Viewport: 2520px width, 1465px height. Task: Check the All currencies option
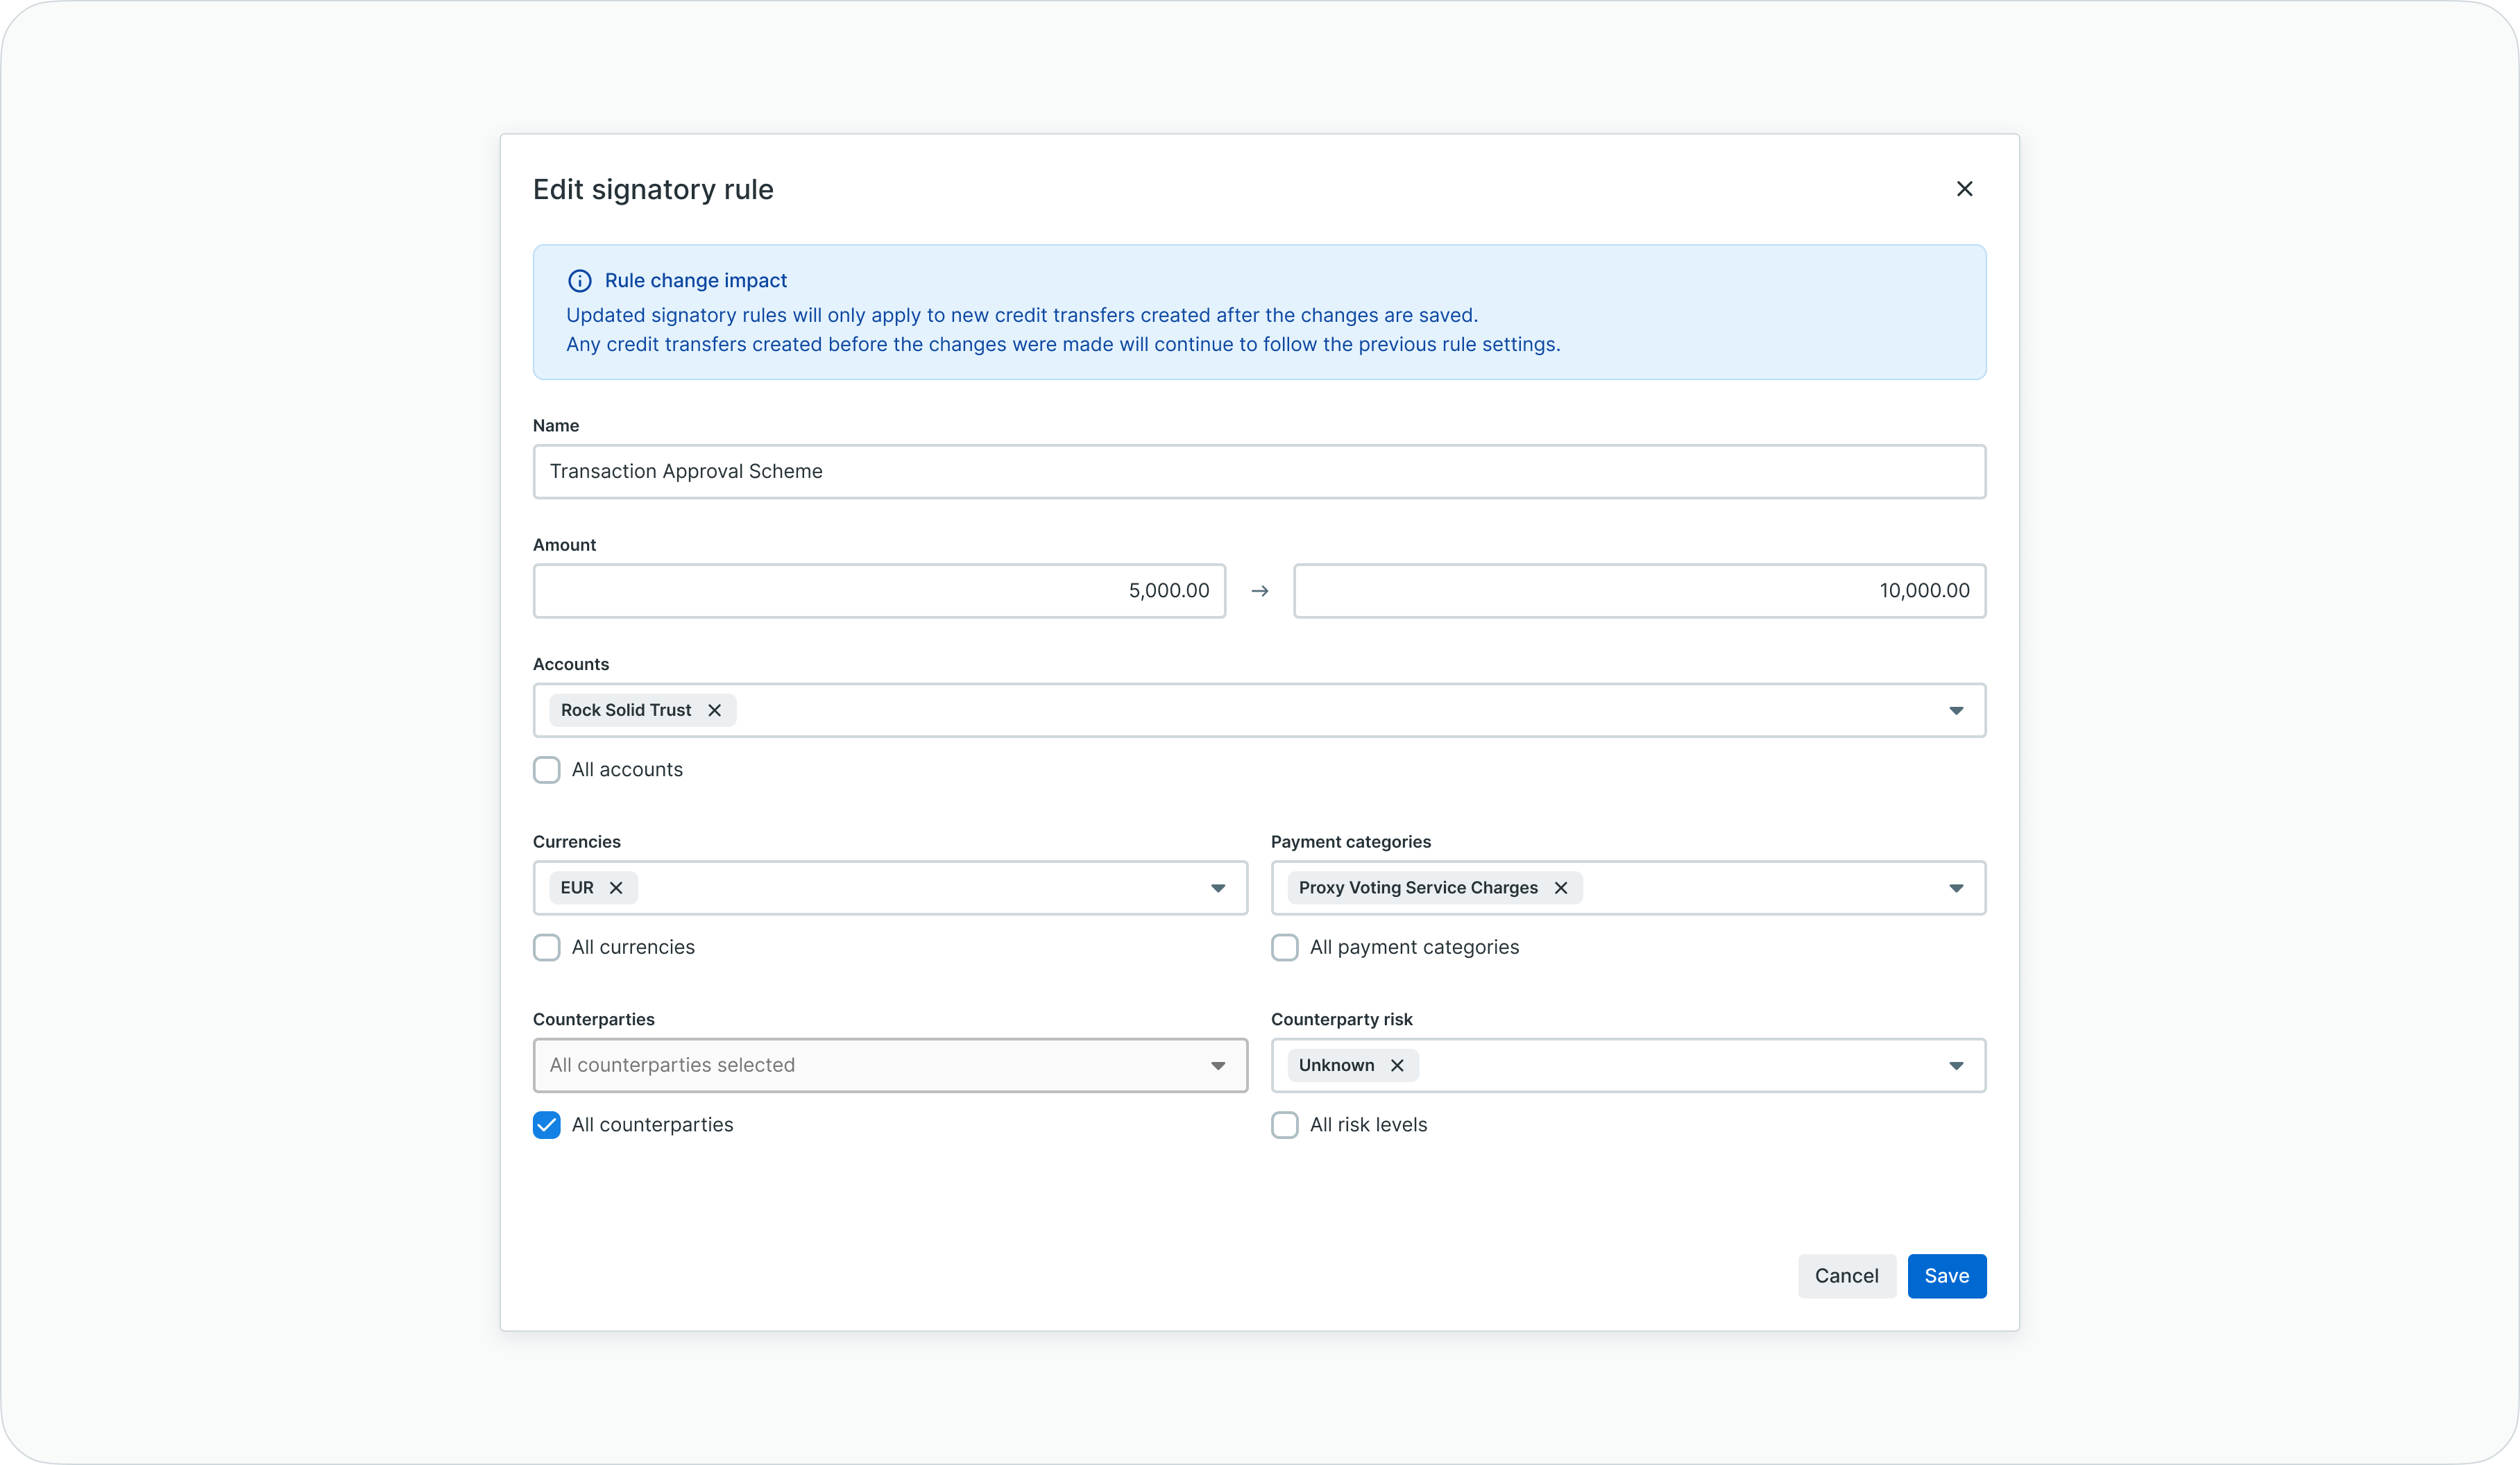click(547, 947)
